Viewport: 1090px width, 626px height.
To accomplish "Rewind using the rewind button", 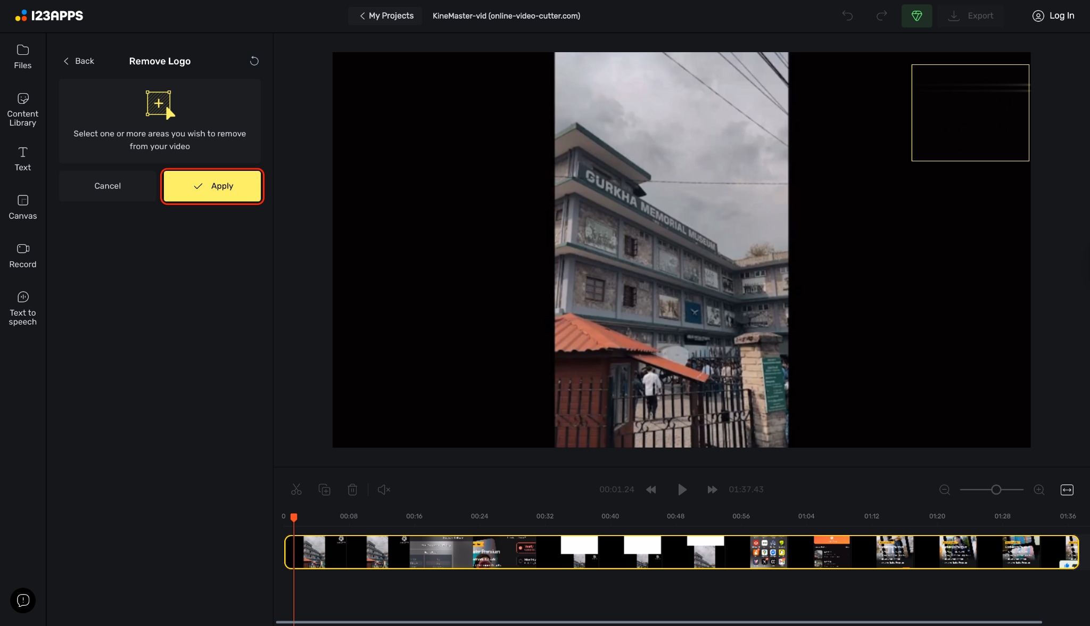I will [651, 490].
